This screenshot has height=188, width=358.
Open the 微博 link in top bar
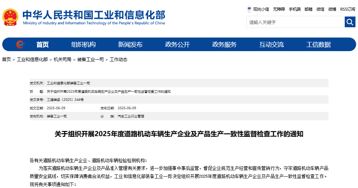[332, 9]
